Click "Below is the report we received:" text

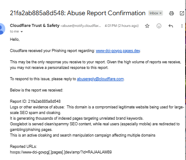pyautogui.click(x=36, y=90)
